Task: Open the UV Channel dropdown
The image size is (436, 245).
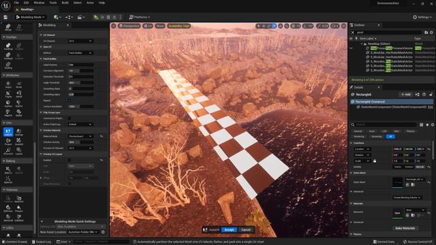Action: coord(80,41)
